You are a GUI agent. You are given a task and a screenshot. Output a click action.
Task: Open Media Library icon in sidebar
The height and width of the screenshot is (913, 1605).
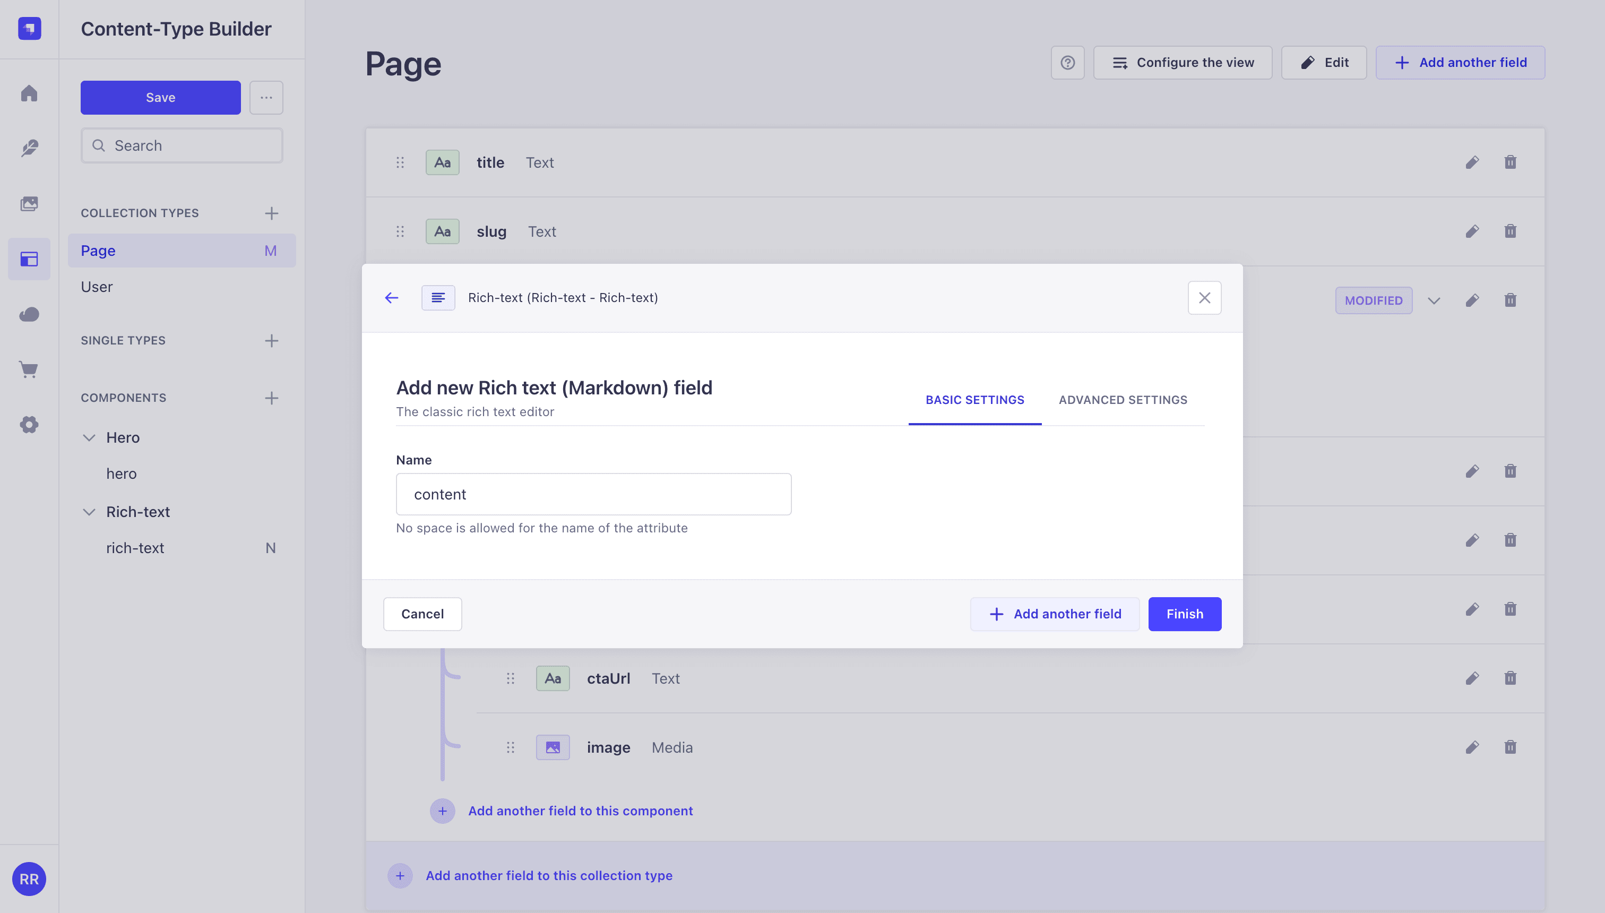[29, 204]
